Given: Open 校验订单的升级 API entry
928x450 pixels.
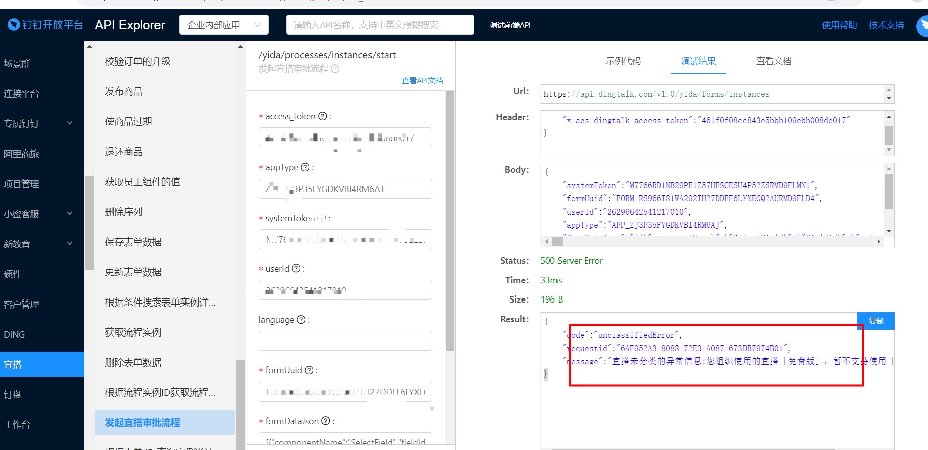Looking at the screenshot, I should [x=138, y=61].
